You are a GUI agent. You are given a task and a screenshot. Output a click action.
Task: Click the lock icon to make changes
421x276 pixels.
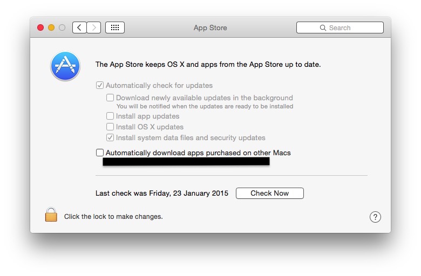(x=51, y=215)
